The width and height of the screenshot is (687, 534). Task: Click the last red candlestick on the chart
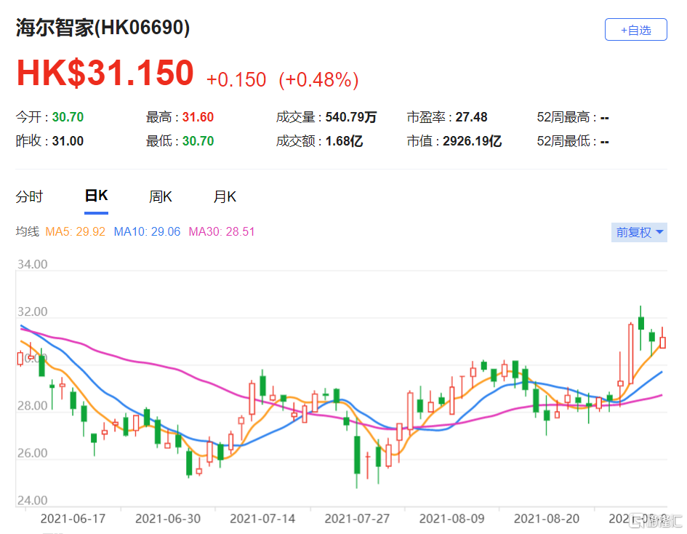click(662, 342)
